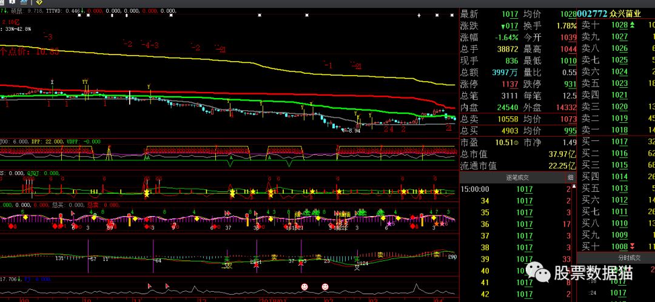Click the 现手 value 836
This screenshot has width=655, height=302.
click(512, 61)
